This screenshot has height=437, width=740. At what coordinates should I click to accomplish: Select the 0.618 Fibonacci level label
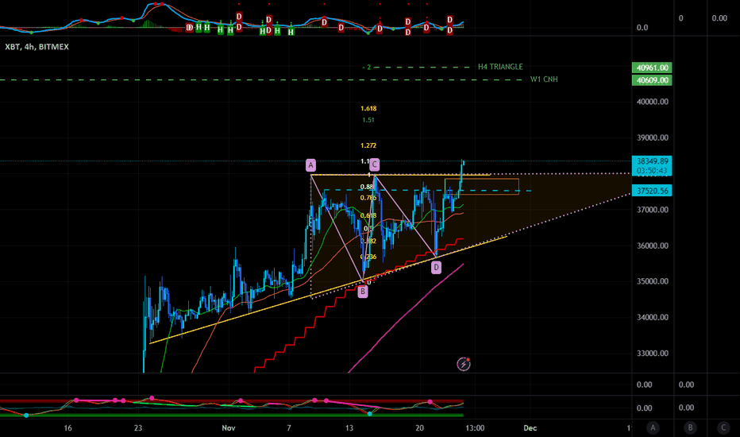point(368,215)
